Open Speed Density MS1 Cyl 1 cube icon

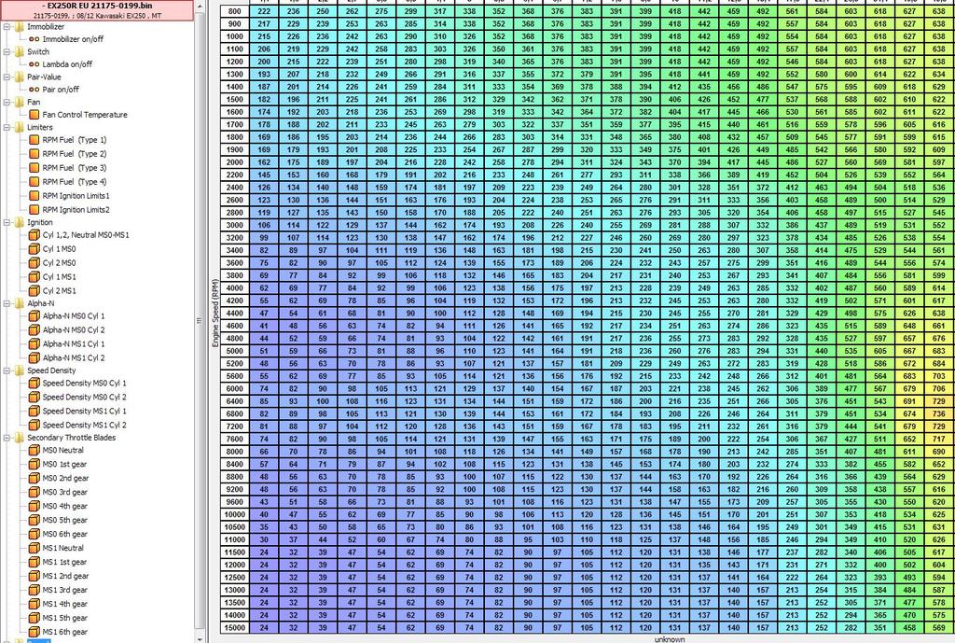(x=35, y=411)
